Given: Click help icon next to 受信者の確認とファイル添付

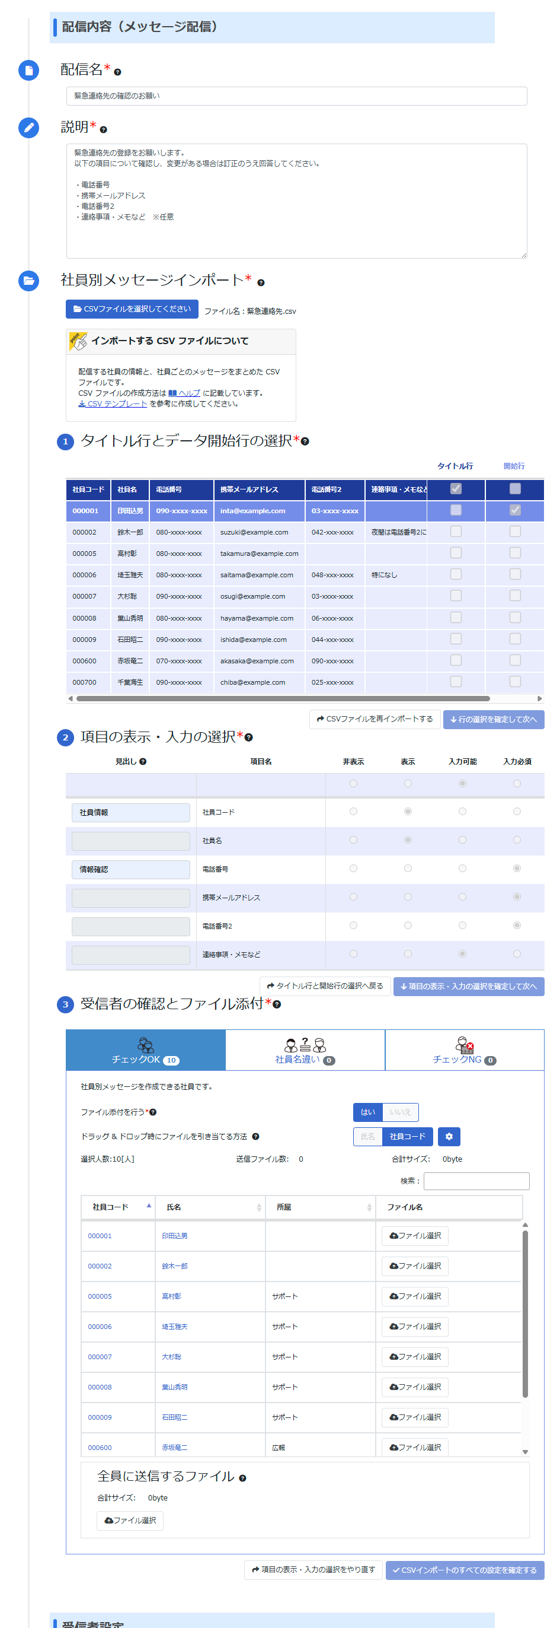Looking at the screenshot, I should (x=277, y=1004).
